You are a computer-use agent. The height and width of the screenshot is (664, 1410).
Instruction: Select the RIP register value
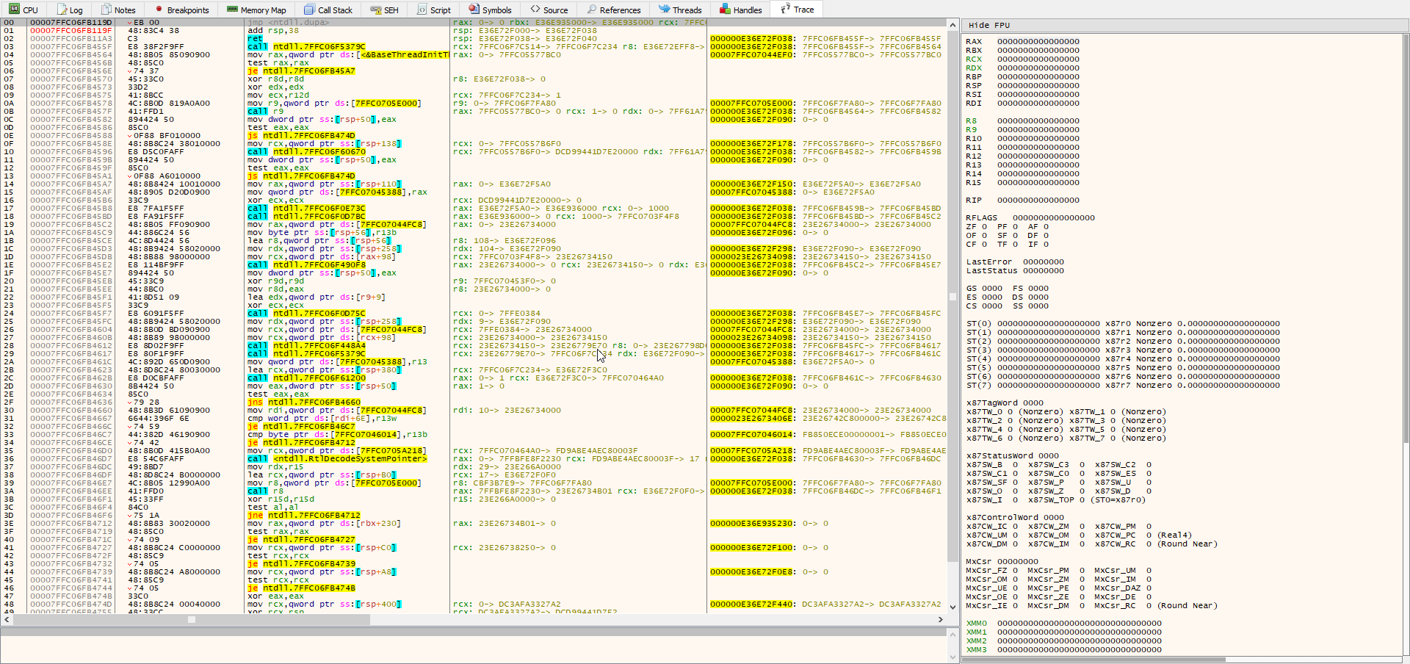[1038, 200]
